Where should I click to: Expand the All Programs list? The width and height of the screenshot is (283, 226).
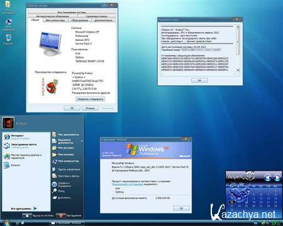tap(24, 208)
